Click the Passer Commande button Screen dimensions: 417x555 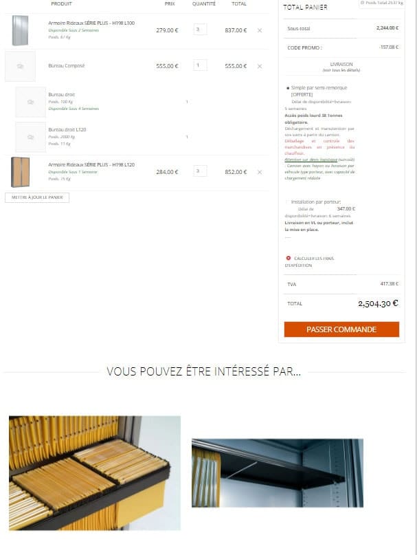click(x=341, y=329)
